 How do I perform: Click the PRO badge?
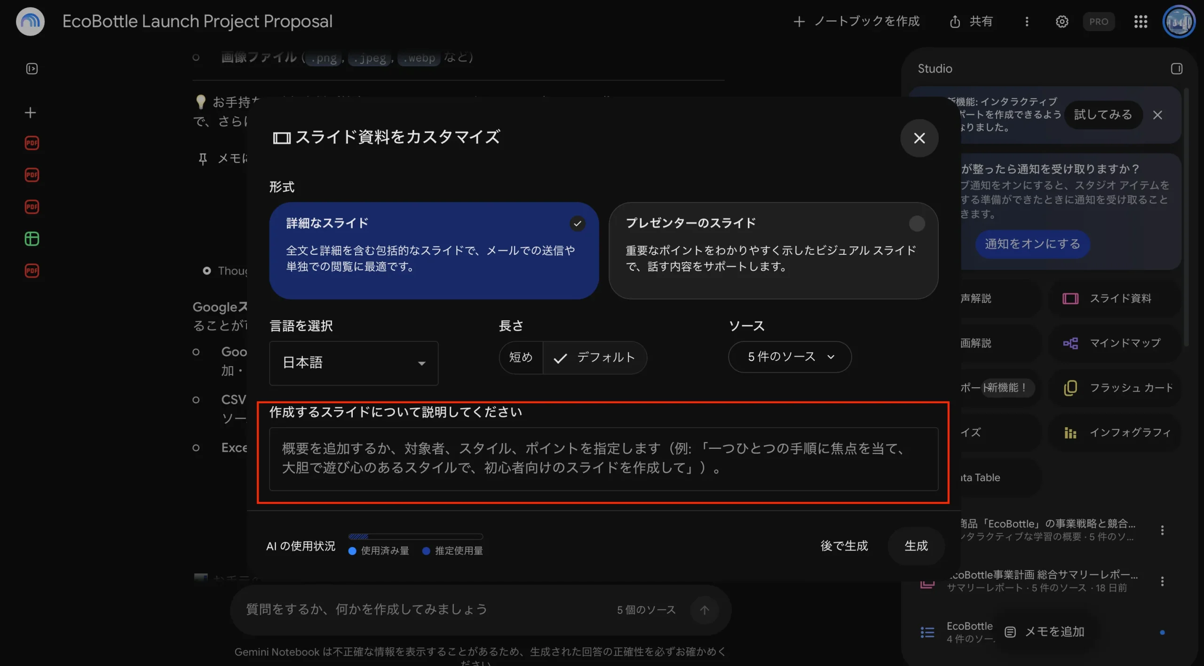[x=1099, y=22]
